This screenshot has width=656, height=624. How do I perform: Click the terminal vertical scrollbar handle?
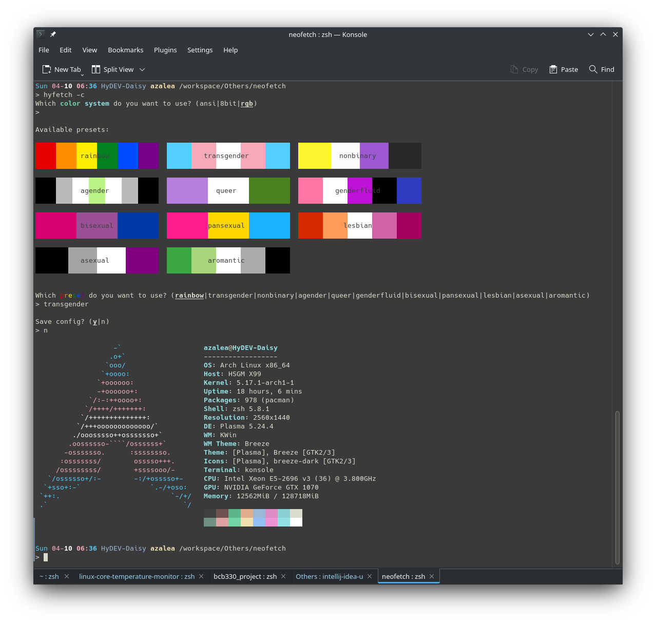pyautogui.click(x=618, y=487)
